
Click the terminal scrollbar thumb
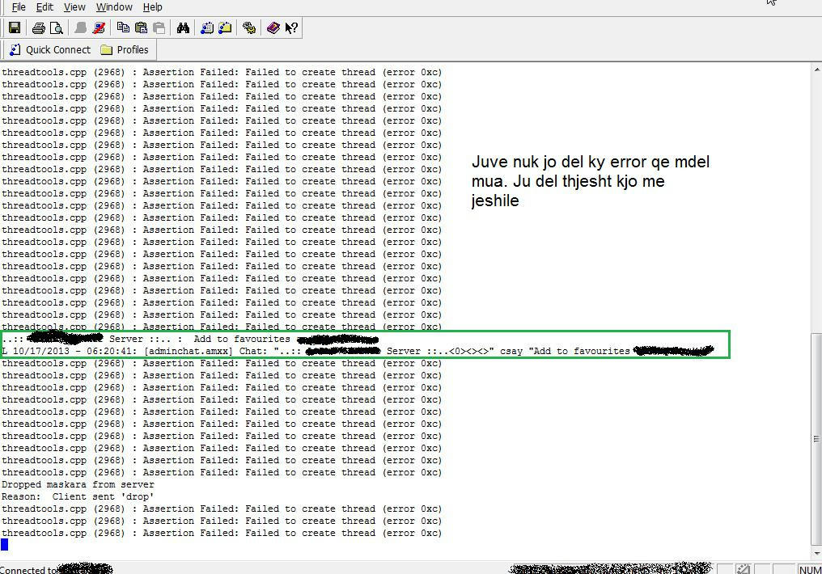coord(817,439)
